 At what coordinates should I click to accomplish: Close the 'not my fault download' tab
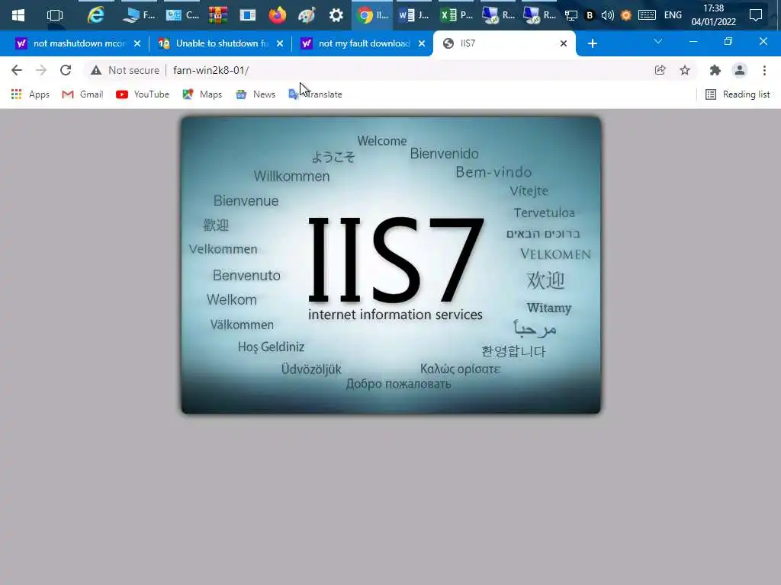click(422, 43)
